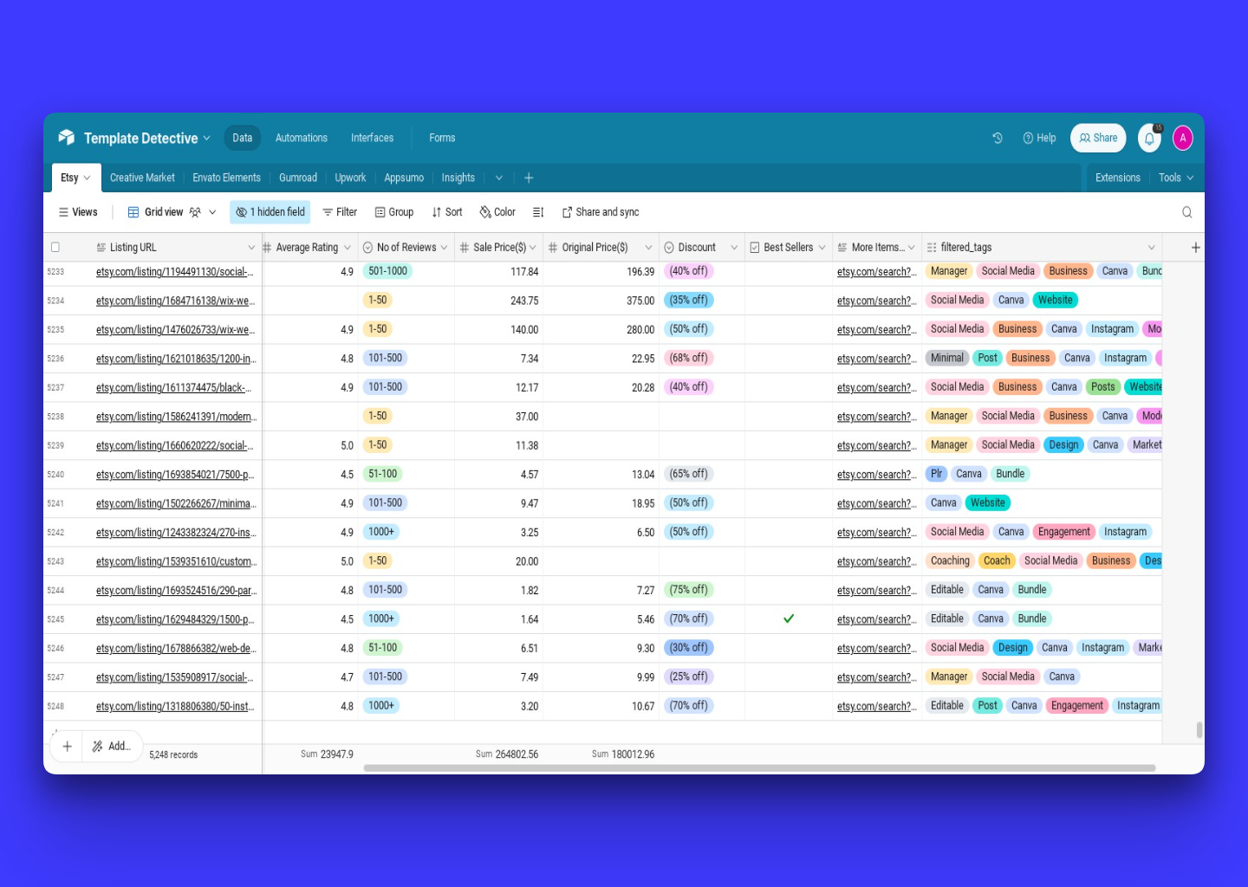The width and height of the screenshot is (1248, 887).
Task: Select Envato Elements table tab
Action: (226, 178)
